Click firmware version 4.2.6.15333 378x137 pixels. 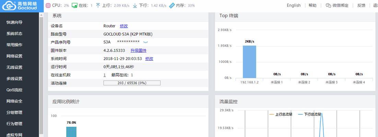pyautogui.click(x=114, y=51)
